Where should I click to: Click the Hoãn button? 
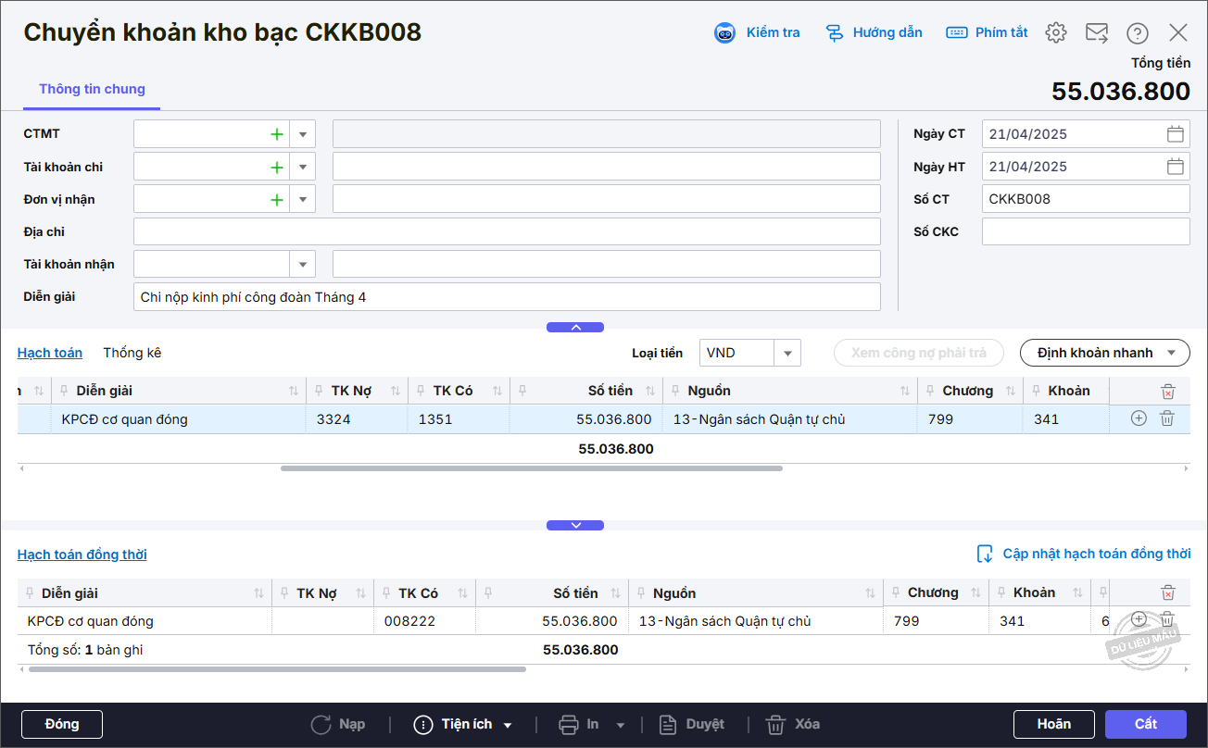coord(1054,724)
